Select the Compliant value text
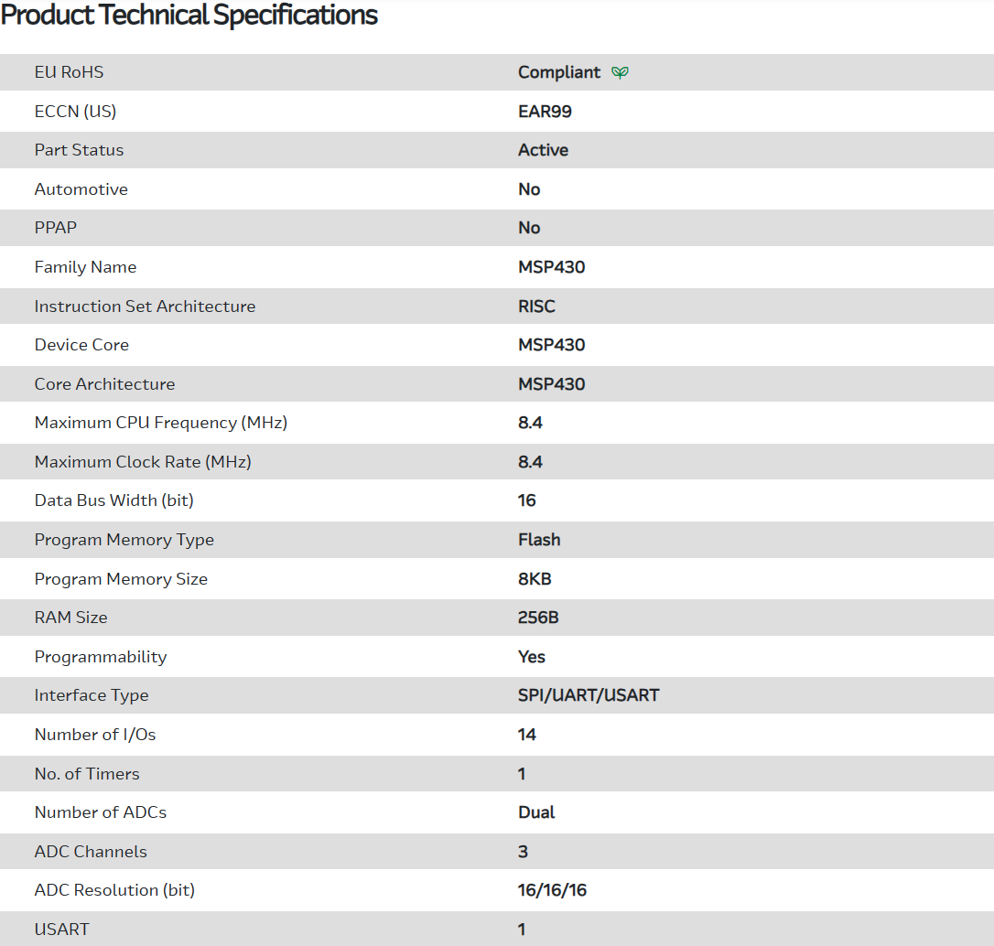 (x=559, y=72)
